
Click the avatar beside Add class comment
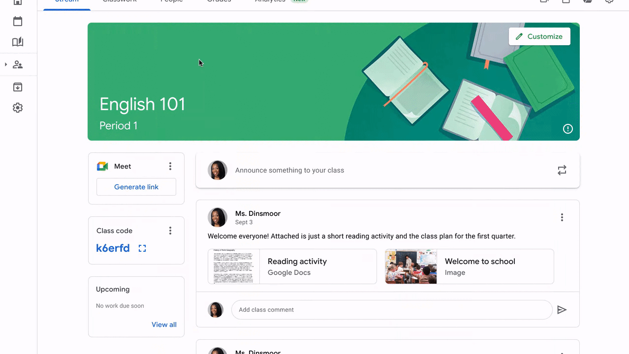[216, 310]
